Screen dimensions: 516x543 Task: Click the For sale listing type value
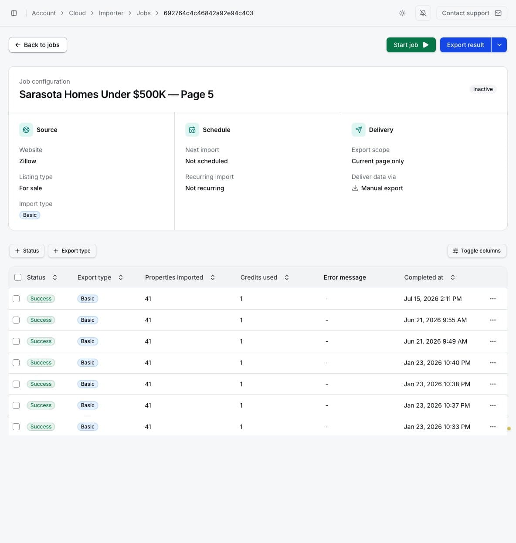coord(31,188)
